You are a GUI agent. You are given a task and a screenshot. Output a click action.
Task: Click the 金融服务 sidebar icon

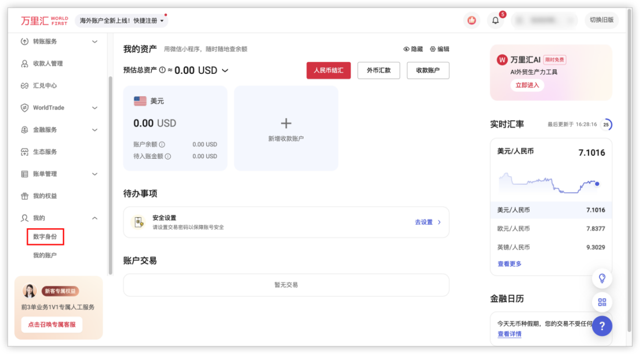[24, 130]
